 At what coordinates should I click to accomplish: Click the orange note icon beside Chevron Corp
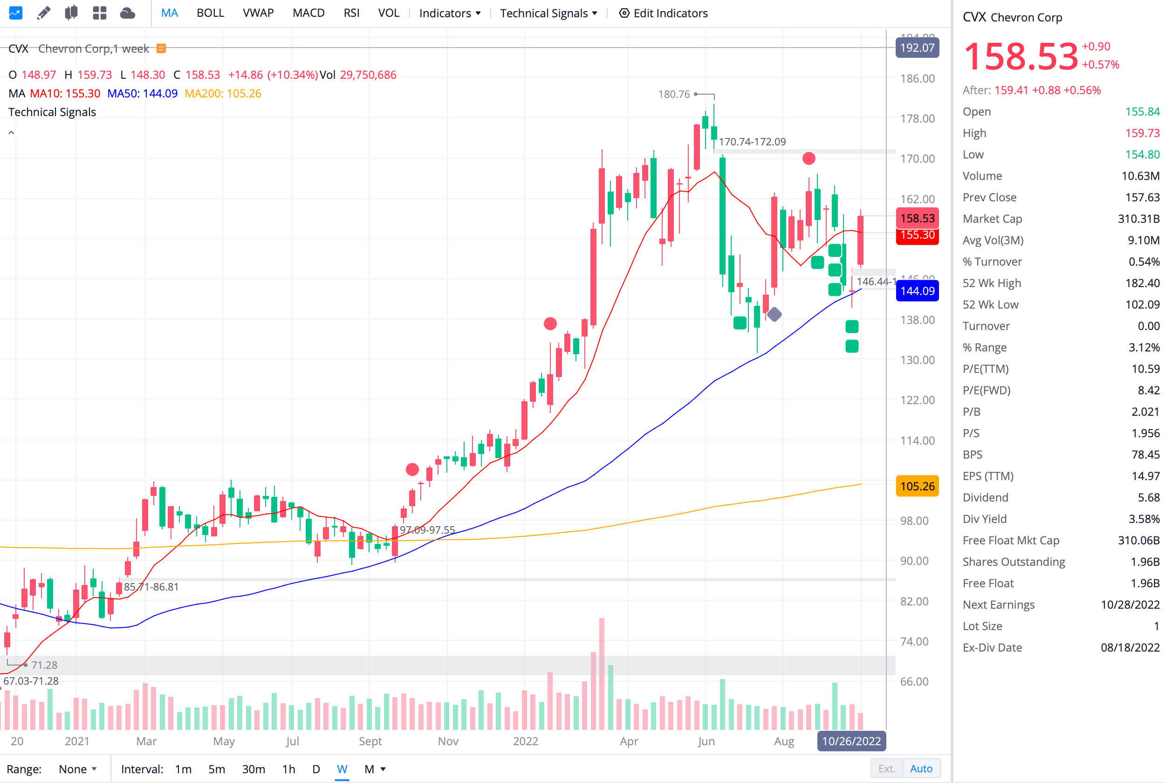(x=161, y=48)
